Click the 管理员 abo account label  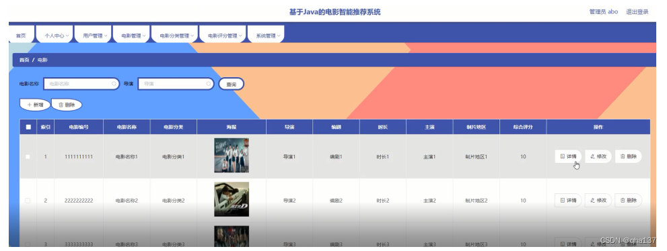click(604, 12)
